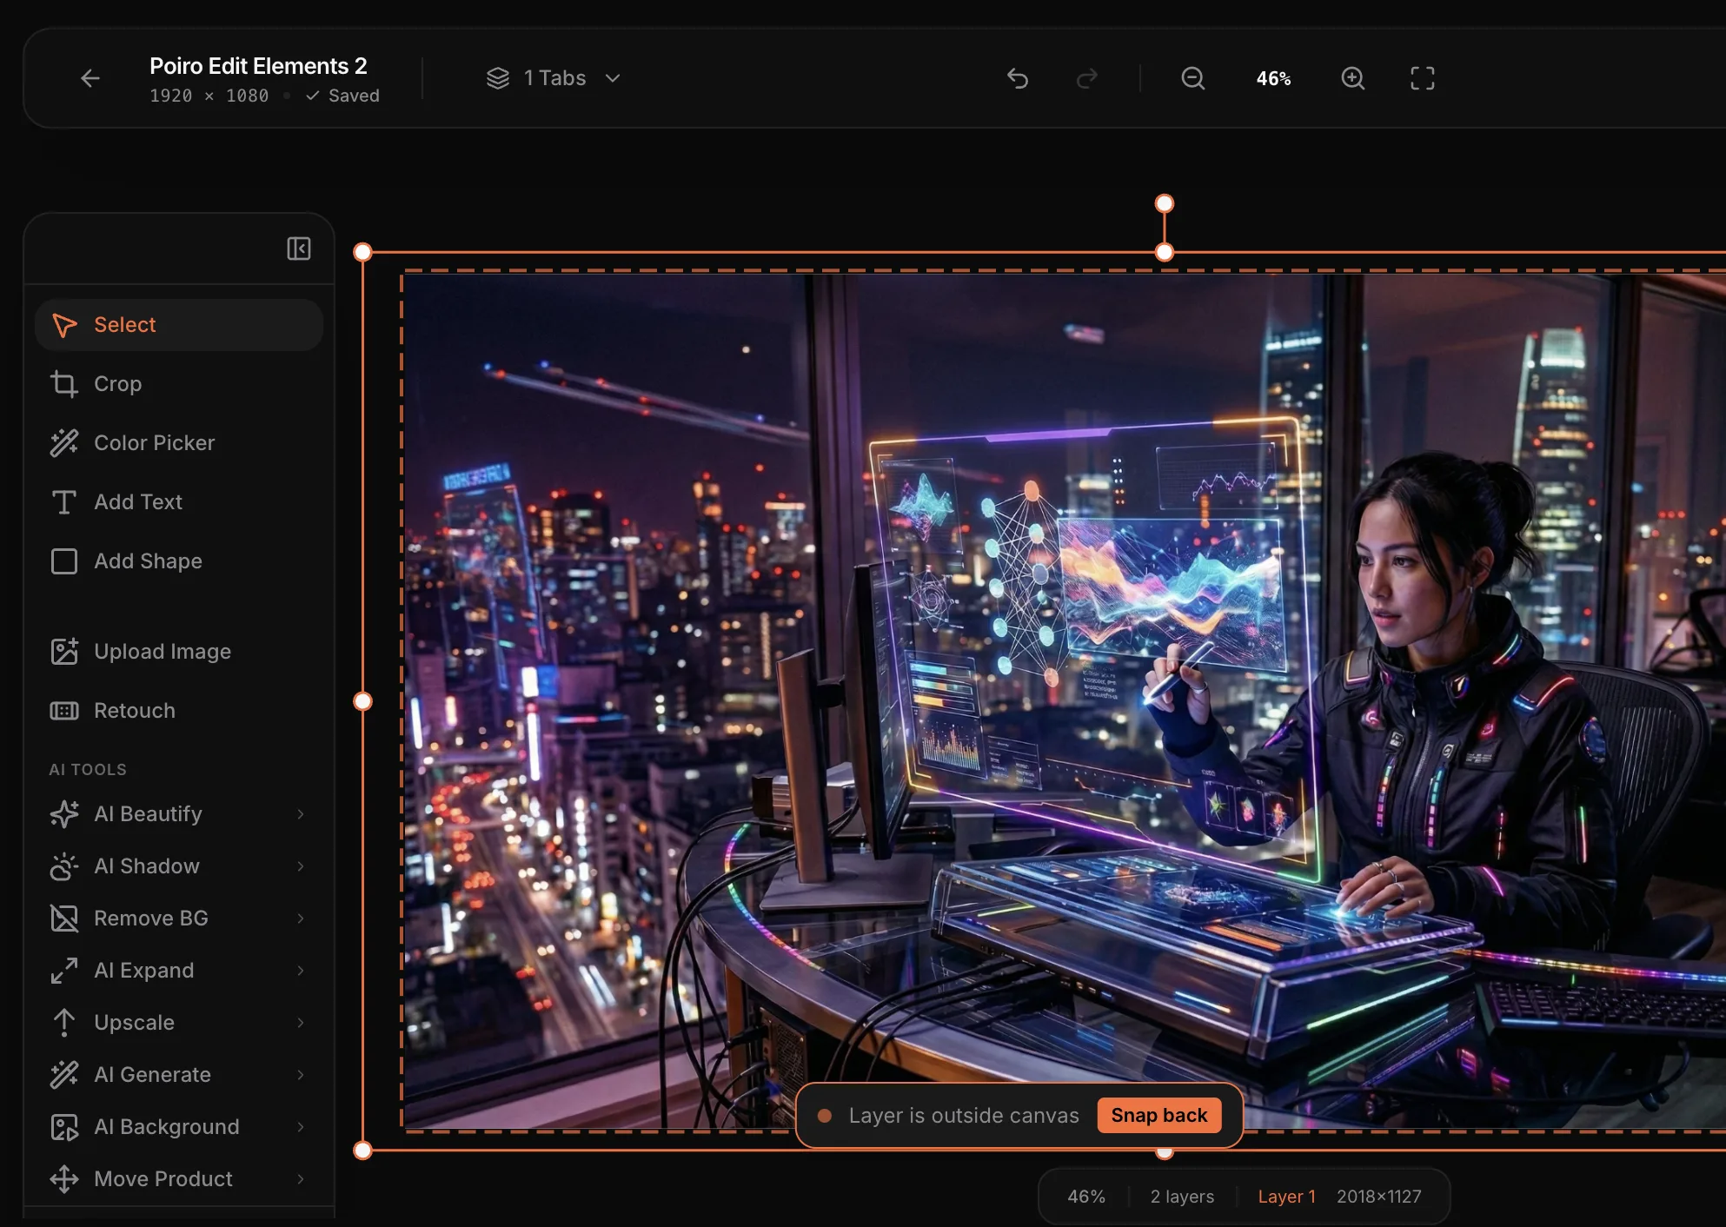
Task: Toggle the fullscreen fit icon
Action: tap(1422, 78)
